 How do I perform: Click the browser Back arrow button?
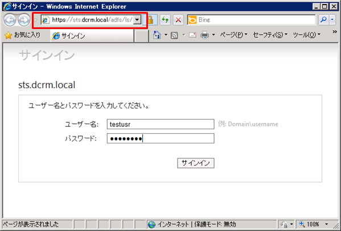point(10,20)
